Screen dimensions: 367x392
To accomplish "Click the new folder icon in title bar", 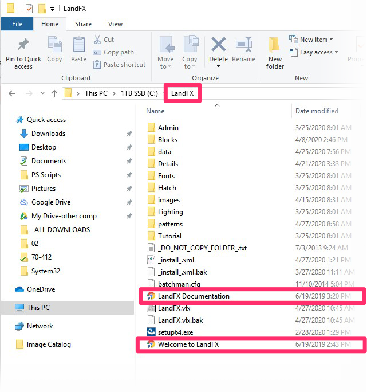I will coord(42,8).
